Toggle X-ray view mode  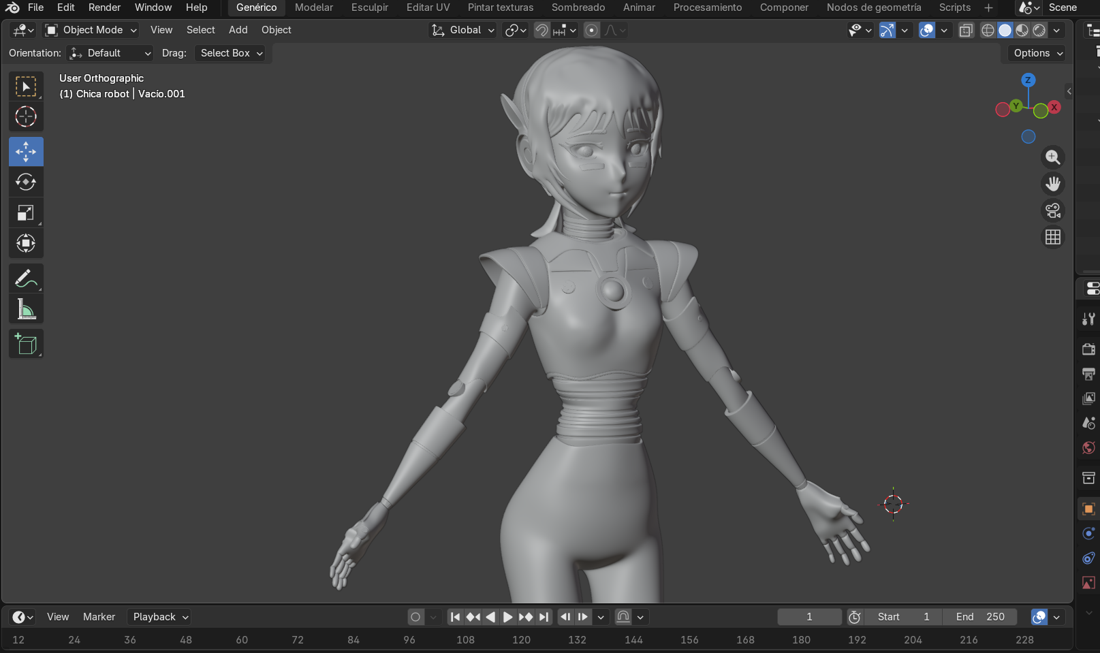966,30
